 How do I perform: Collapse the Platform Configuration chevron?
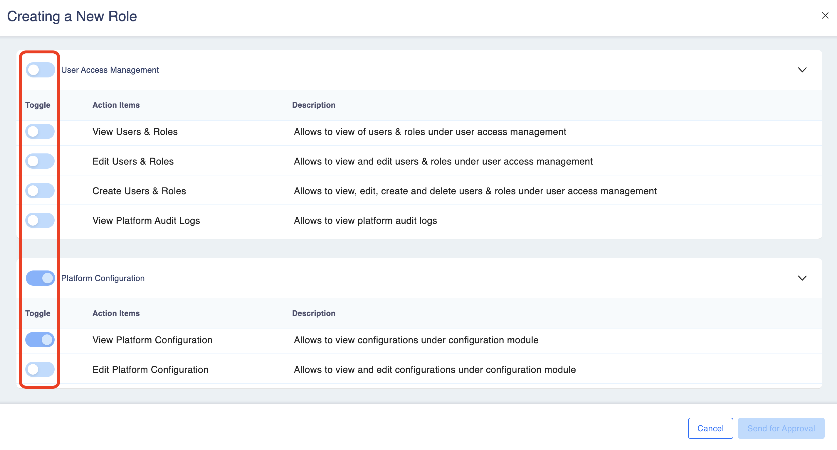802,278
